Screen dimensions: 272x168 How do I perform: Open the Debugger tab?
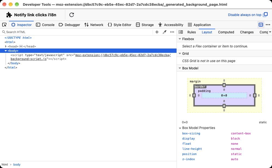[x=69, y=25]
